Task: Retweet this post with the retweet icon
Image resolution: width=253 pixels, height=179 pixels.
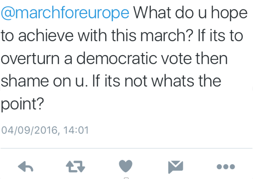Action: coord(76,167)
